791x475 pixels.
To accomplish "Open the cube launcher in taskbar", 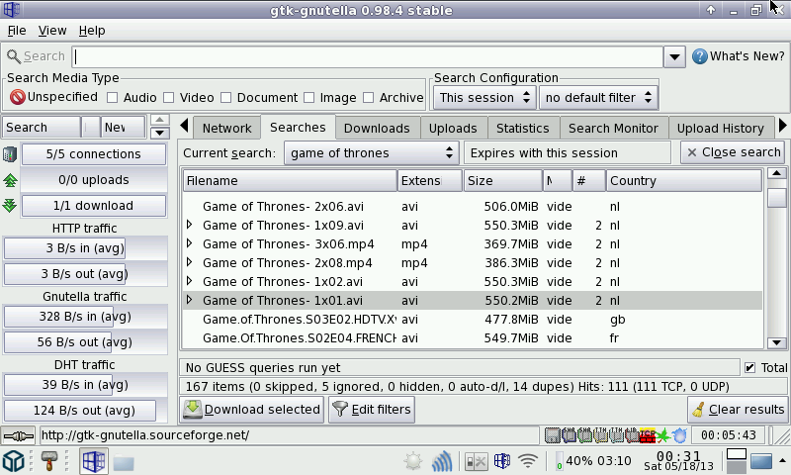I will (14, 461).
